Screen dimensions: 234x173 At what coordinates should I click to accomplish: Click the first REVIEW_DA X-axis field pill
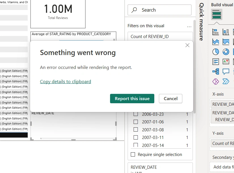[x=222, y=104]
